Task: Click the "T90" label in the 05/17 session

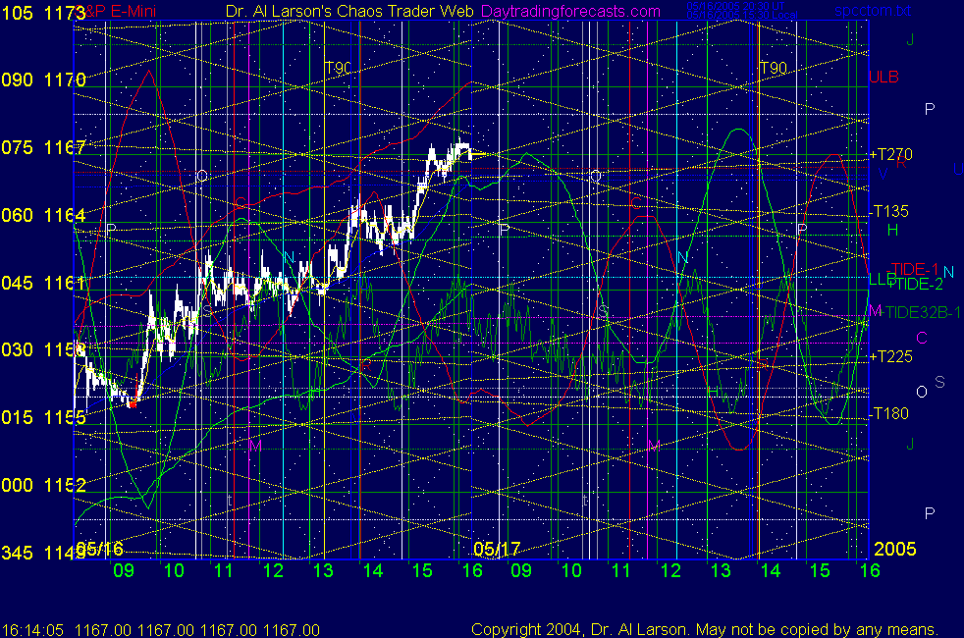Action: 774,68
